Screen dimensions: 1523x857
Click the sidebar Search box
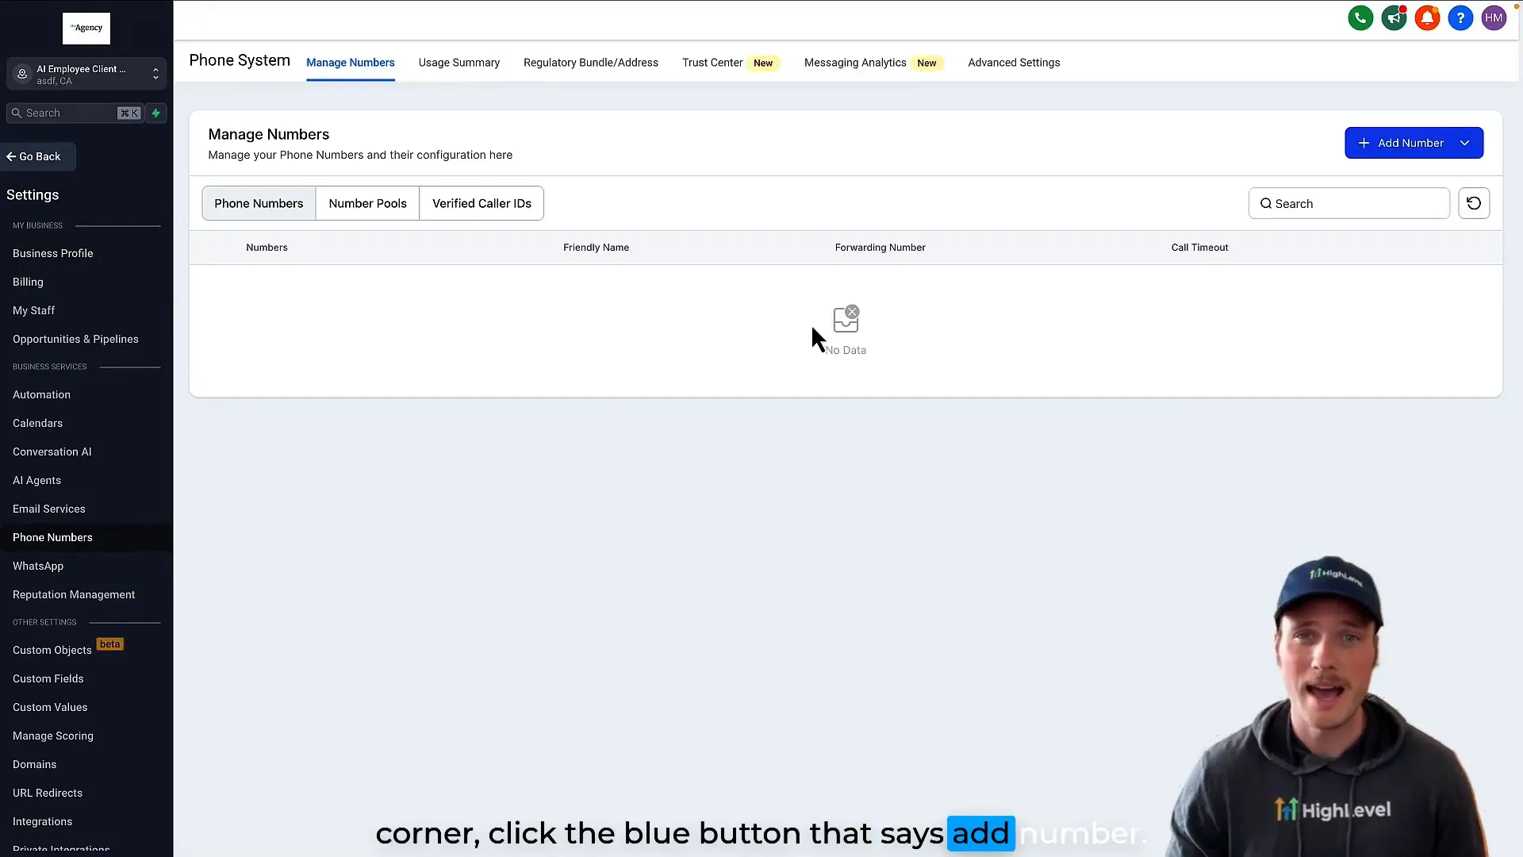[75, 113]
